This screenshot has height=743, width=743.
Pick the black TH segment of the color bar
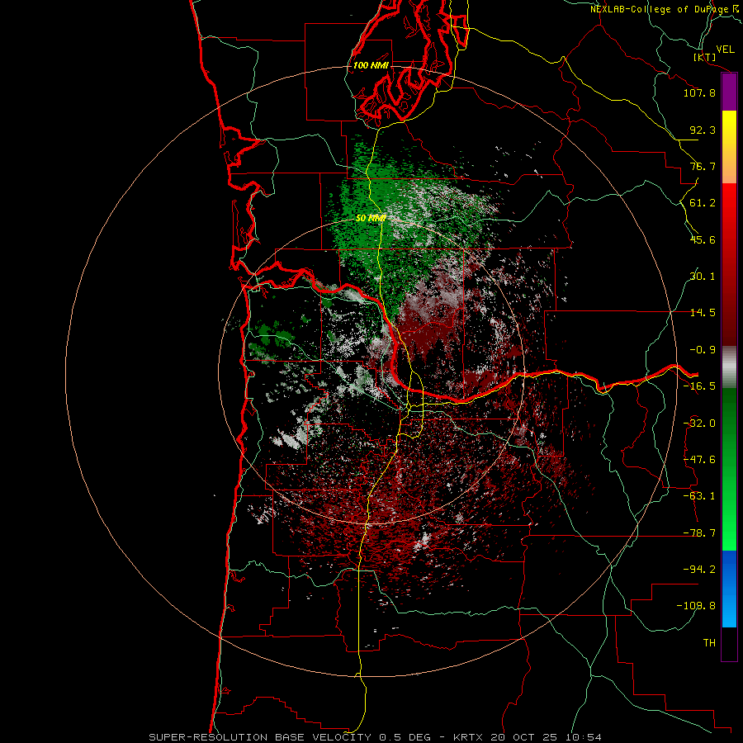click(729, 643)
